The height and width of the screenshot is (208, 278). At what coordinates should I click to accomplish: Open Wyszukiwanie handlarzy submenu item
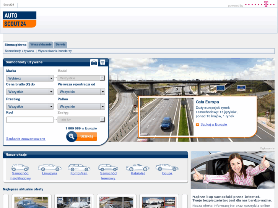(55, 51)
